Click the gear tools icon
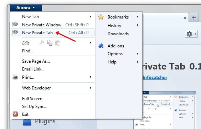The image size is (201, 129). (191, 34)
